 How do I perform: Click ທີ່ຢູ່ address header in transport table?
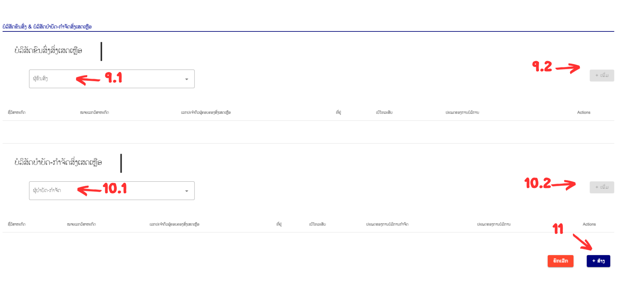338,113
